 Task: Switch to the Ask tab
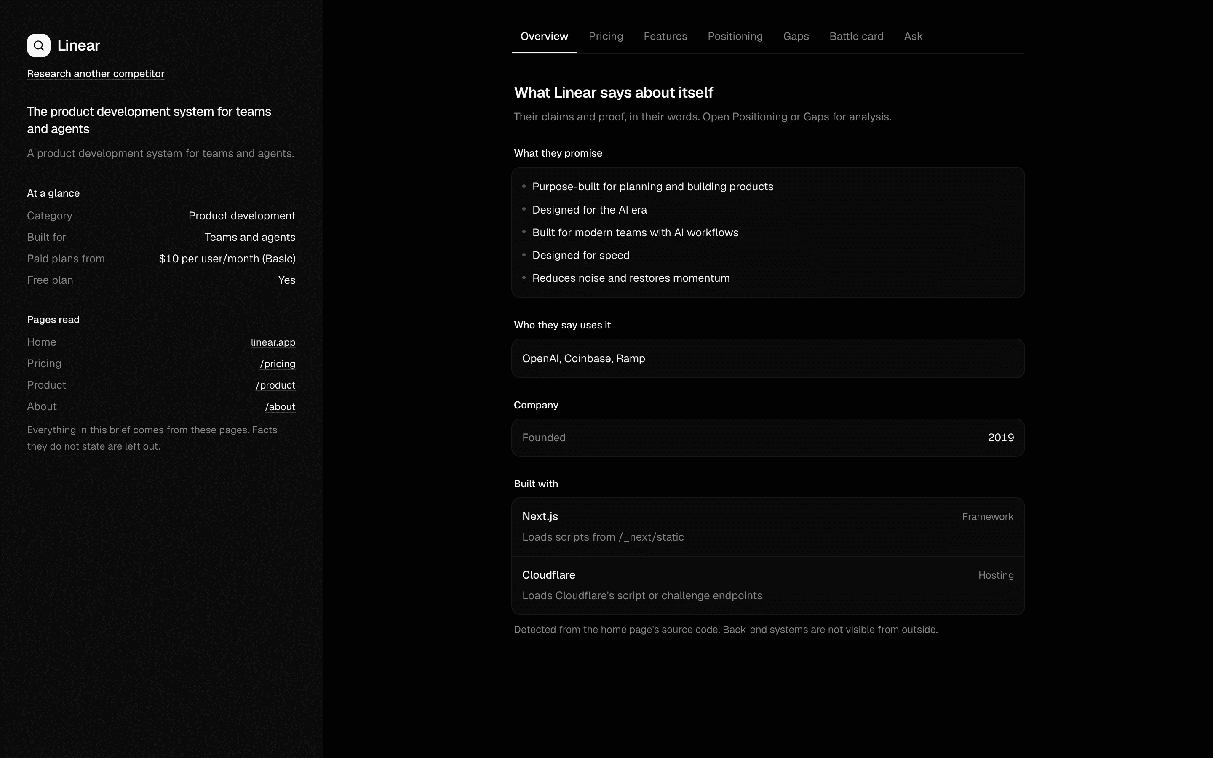click(x=913, y=37)
